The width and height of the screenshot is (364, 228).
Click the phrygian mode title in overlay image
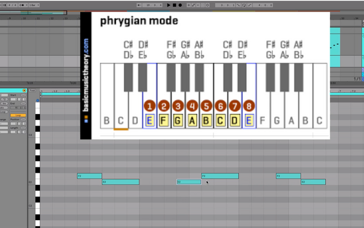[x=139, y=21]
